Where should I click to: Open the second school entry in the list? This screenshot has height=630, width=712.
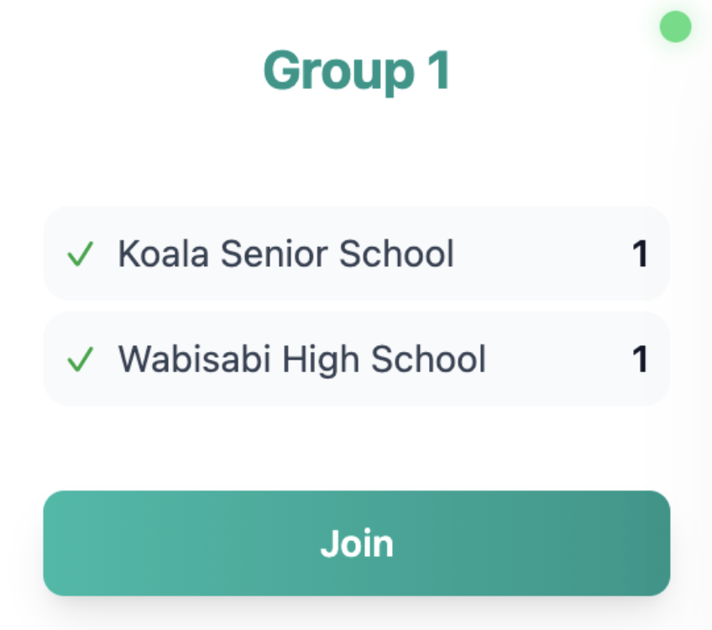coord(356,360)
